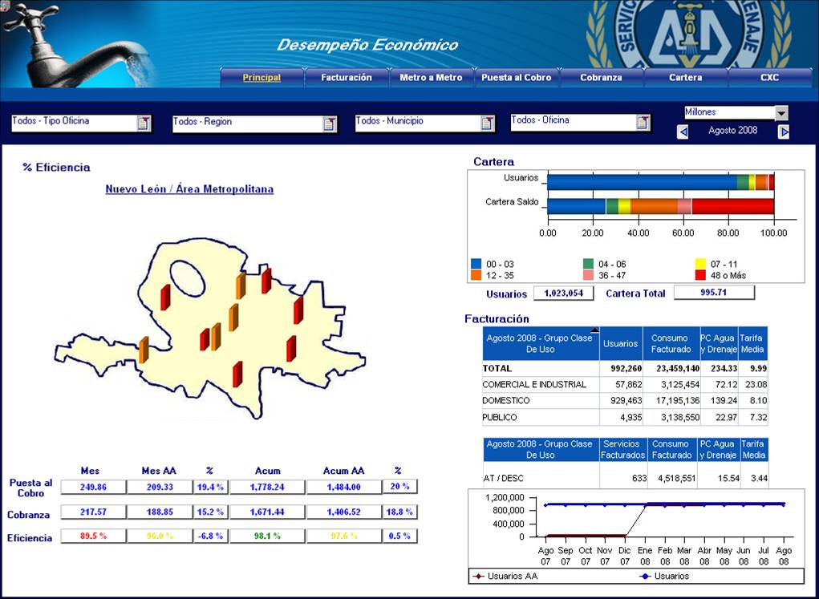Click the 07 - 11 yellow legend swatch
This screenshot has width=819, height=599.
tap(700, 264)
